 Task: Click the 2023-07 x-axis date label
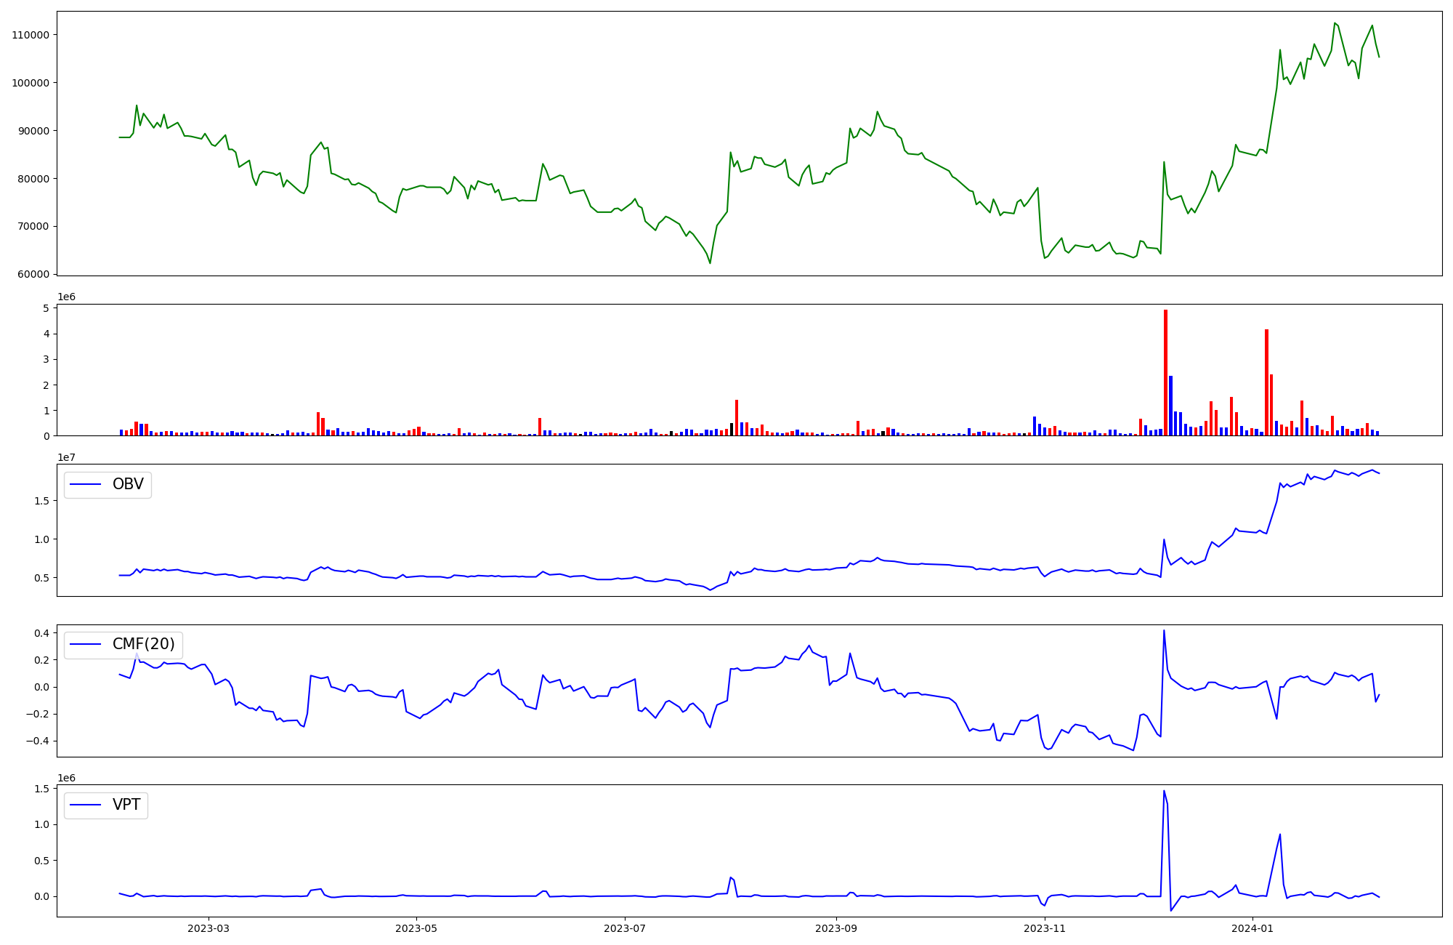625,928
